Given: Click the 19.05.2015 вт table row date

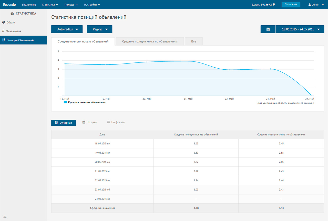Looking at the screenshot, I should click(x=102, y=153).
